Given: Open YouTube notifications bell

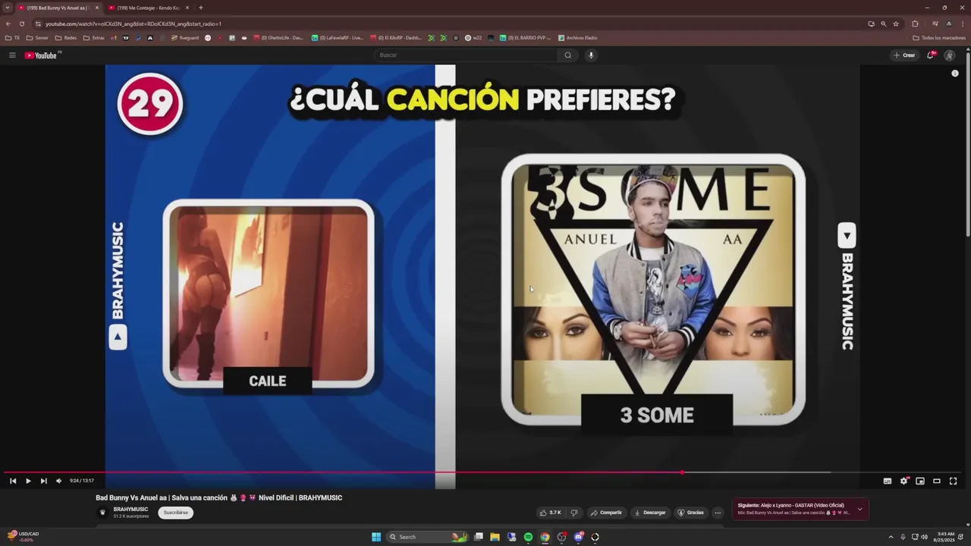Looking at the screenshot, I should click(930, 55).
